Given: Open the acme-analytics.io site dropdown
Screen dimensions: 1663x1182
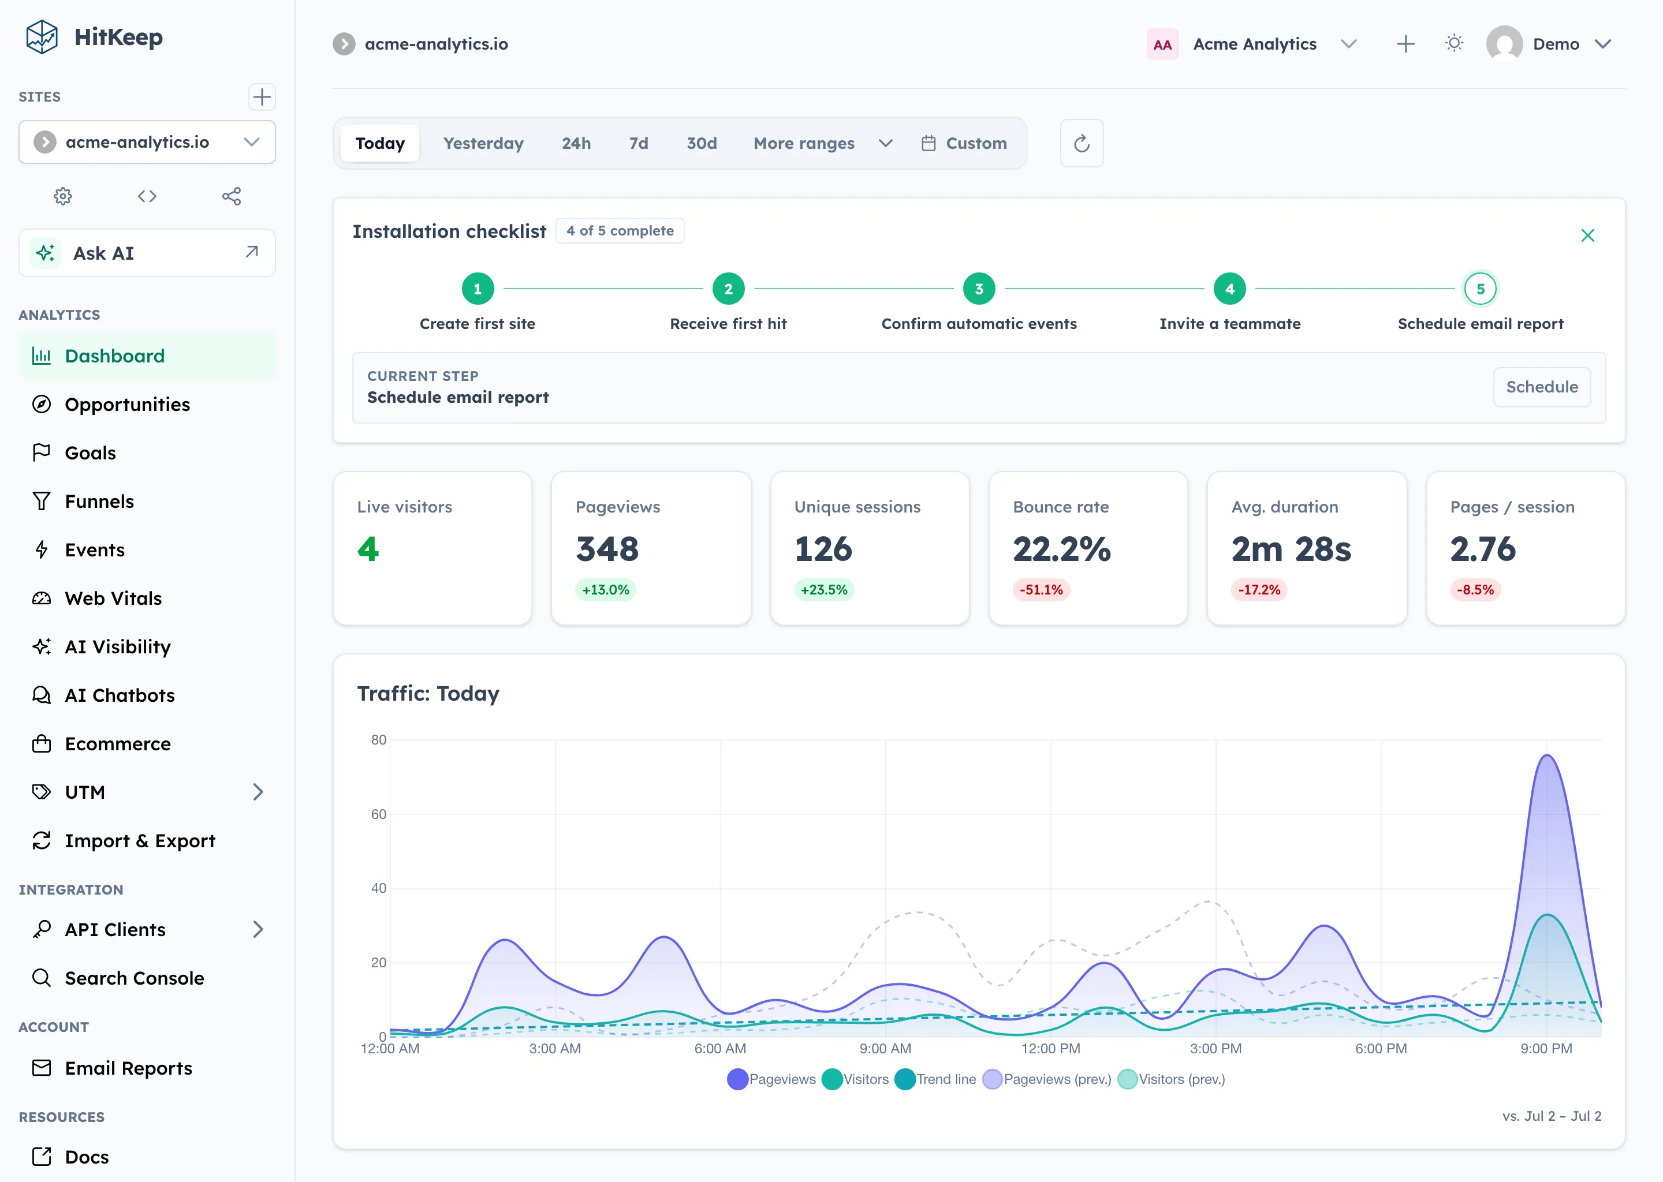Looking at the screenshot, I should (x=147, y=142).
